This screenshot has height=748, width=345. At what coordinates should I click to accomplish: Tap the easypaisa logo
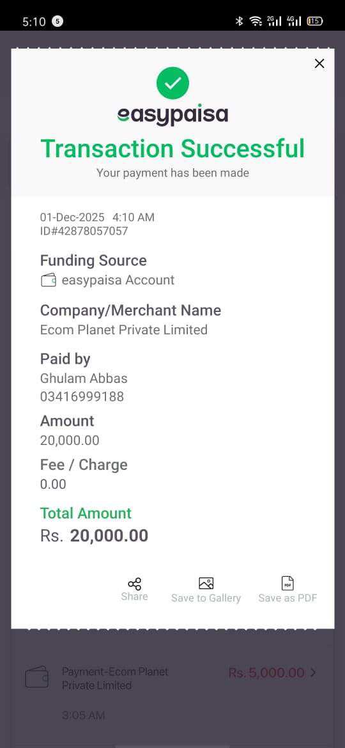[172, 116]
